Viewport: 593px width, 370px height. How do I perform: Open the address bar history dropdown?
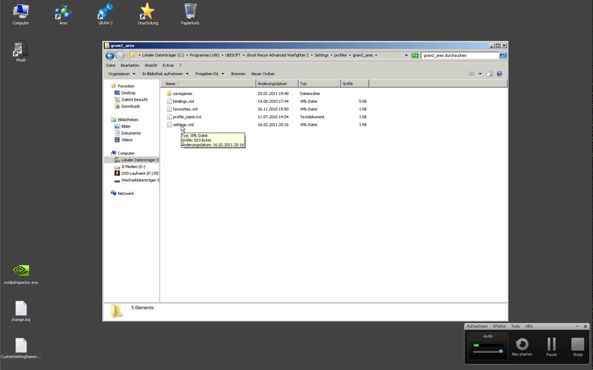click(x=406, y=55)
